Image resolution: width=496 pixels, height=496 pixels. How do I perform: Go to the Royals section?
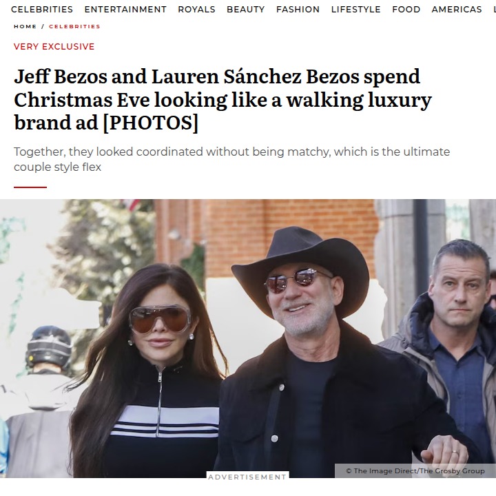(196, 10)
